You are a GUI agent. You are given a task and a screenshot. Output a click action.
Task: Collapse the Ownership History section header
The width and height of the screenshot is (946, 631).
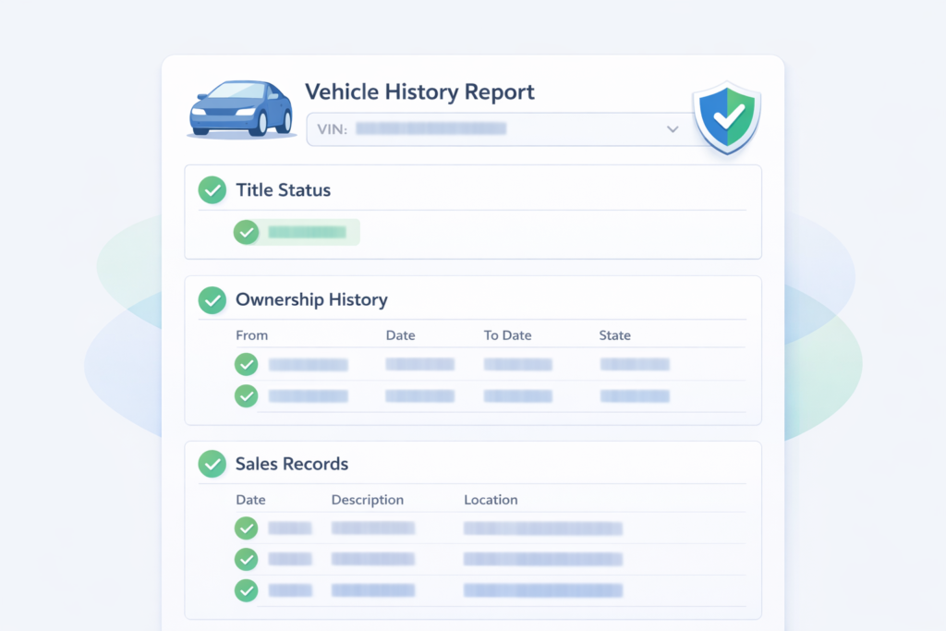click(311, 300)
